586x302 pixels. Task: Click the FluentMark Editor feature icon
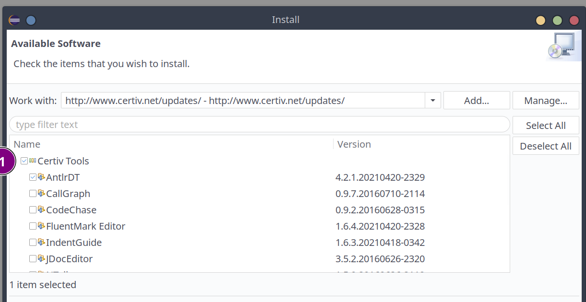41,226
